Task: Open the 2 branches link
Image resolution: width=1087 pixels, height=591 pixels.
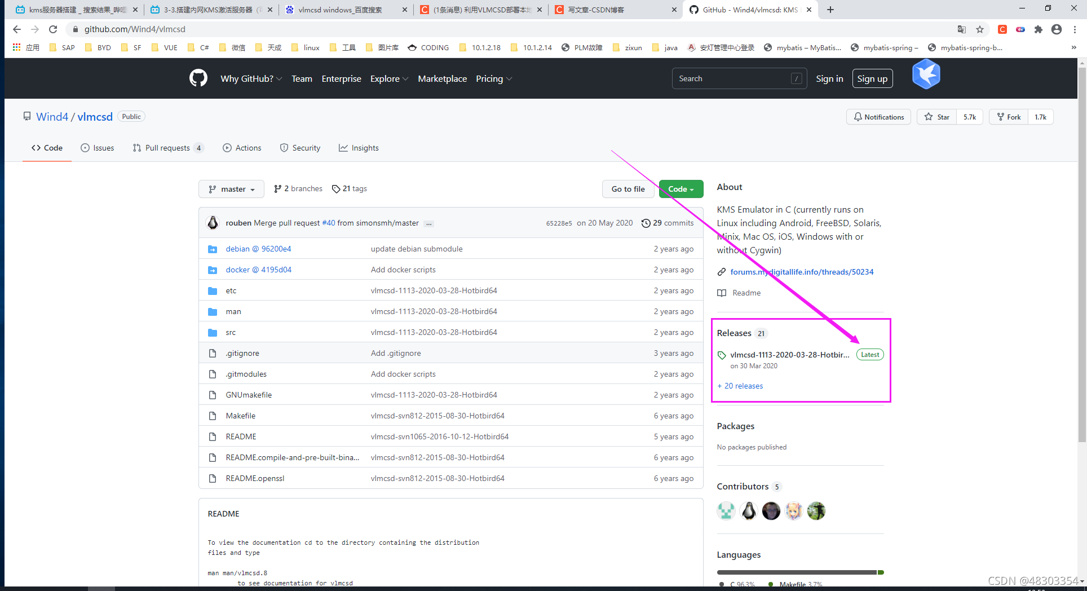Action: click(298, 189)
